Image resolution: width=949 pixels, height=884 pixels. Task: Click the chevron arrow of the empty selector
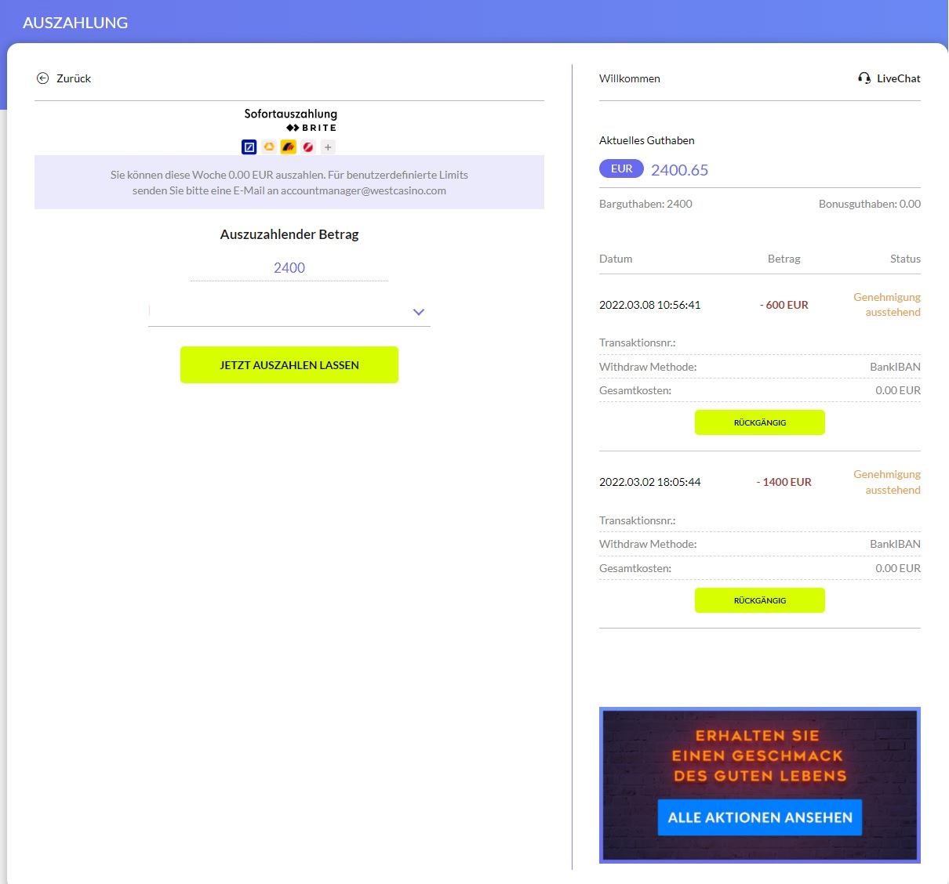pyautogui.click(x=419, y=312)
